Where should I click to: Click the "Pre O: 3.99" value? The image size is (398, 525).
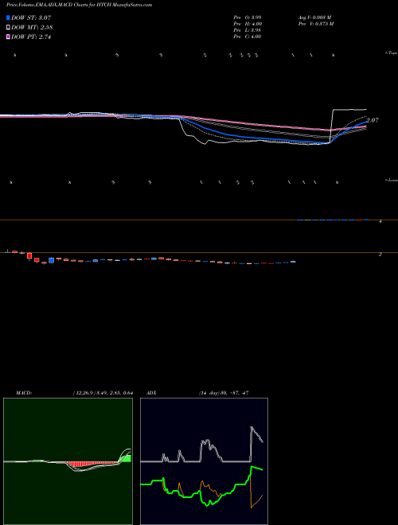[248, 17]
